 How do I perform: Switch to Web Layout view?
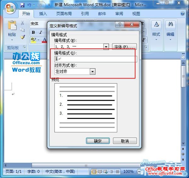click(x=106, y=172)
